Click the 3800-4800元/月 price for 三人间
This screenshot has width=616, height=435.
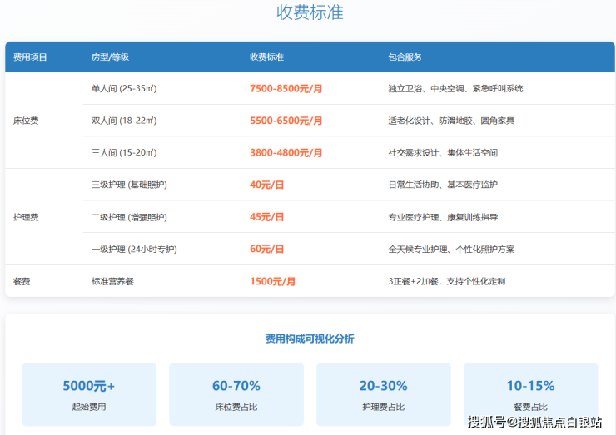click(286, 153)
